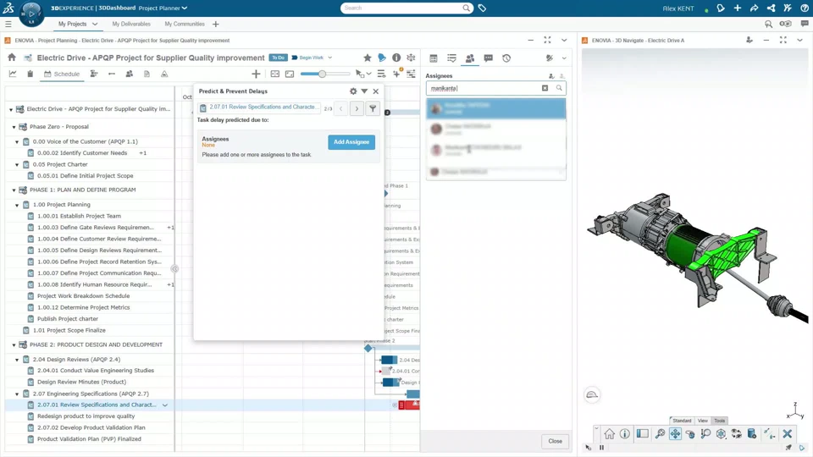This screenshot has width=813, height=457.
Task: Click the pause button in 3D viewer
Action: [601, 448]
